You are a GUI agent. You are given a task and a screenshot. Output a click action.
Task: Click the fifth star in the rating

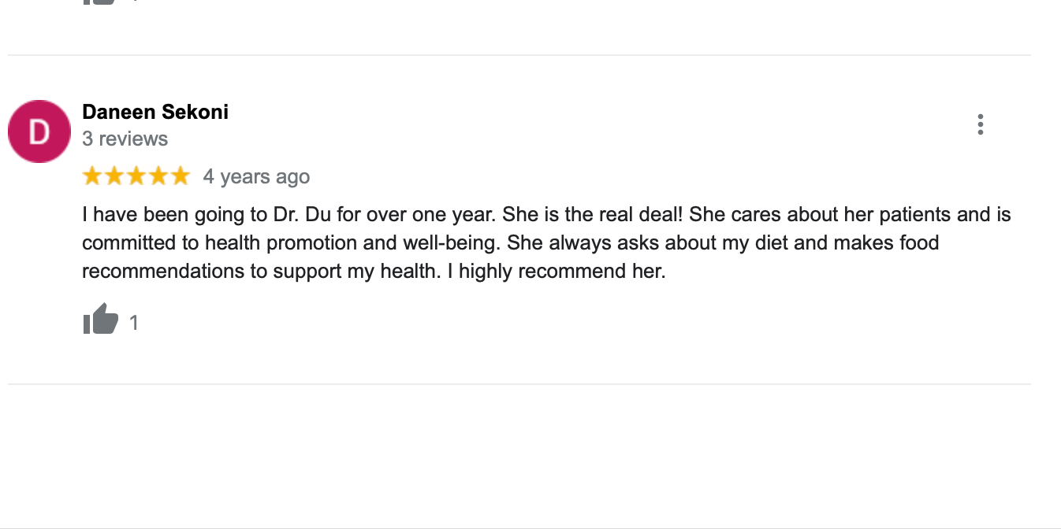(x=181, y=176)
